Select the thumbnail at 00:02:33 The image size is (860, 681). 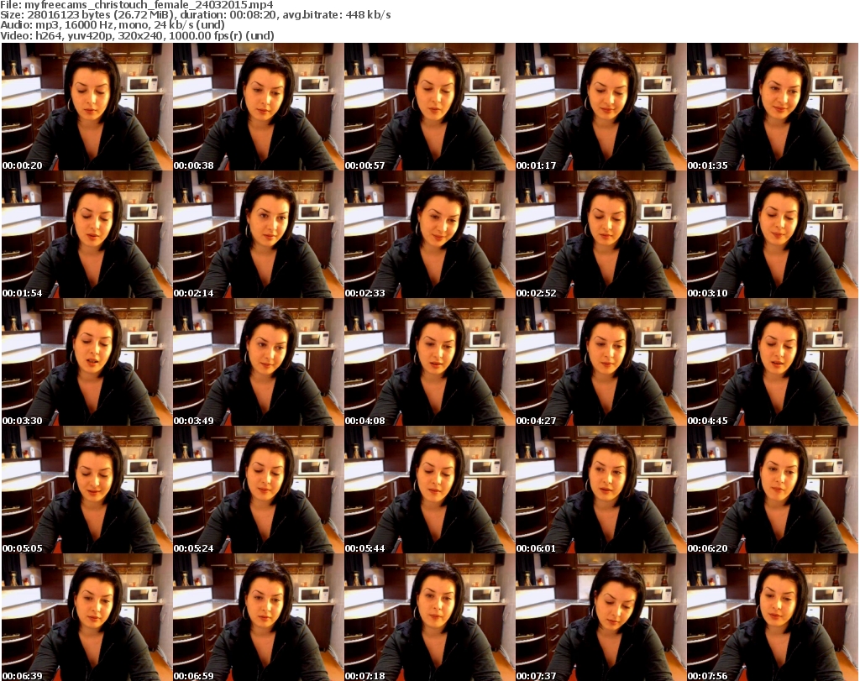pos(428,235)
